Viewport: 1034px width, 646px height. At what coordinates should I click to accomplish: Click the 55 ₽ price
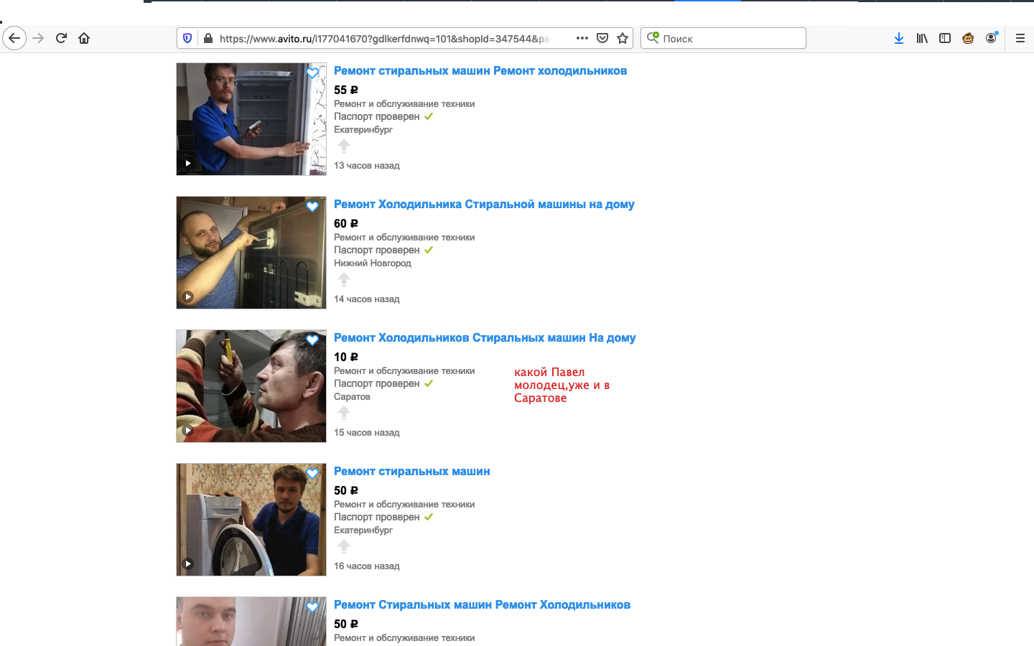coord(346,90)
